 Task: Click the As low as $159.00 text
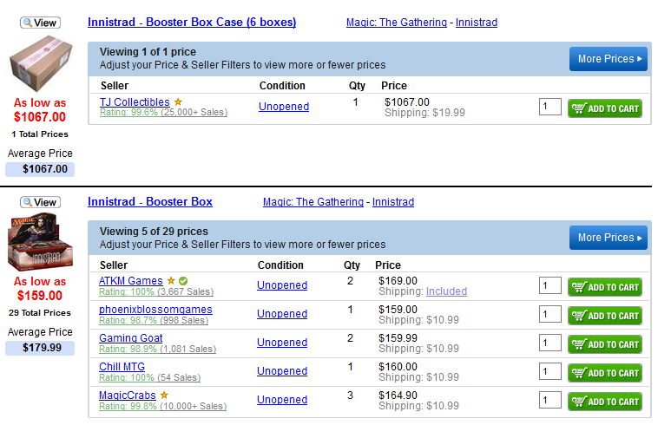click(40, 288)
